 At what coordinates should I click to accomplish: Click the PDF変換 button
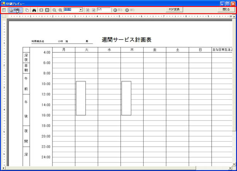coord(174,10)
